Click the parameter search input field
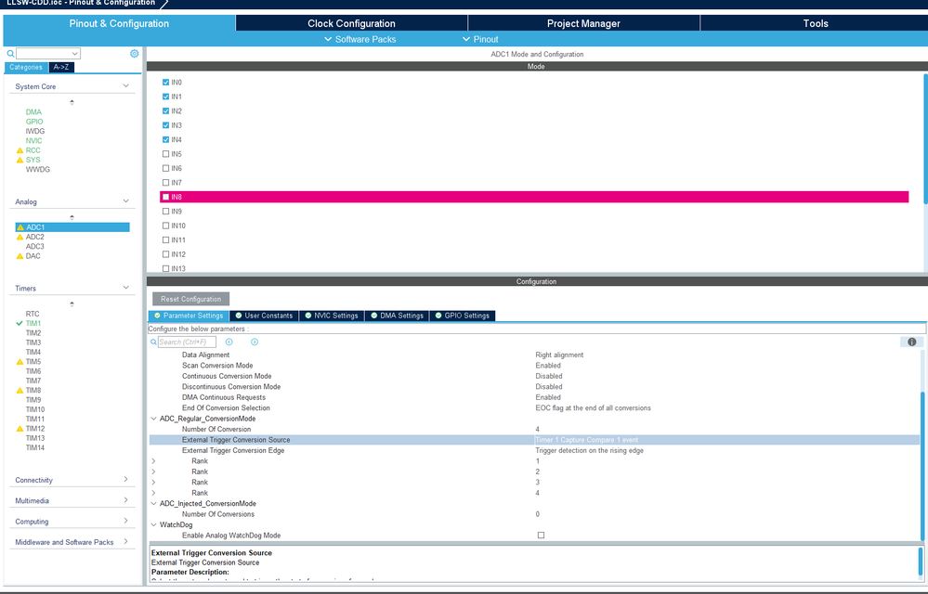Screen dimensions: 928x594 [187, 342]
